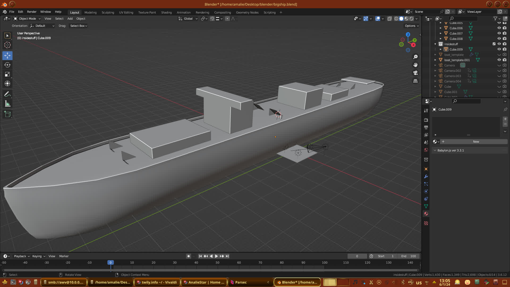Open the Modifiers properties tab
Screen dimensions: 510x287
click(x=426, y=176)
